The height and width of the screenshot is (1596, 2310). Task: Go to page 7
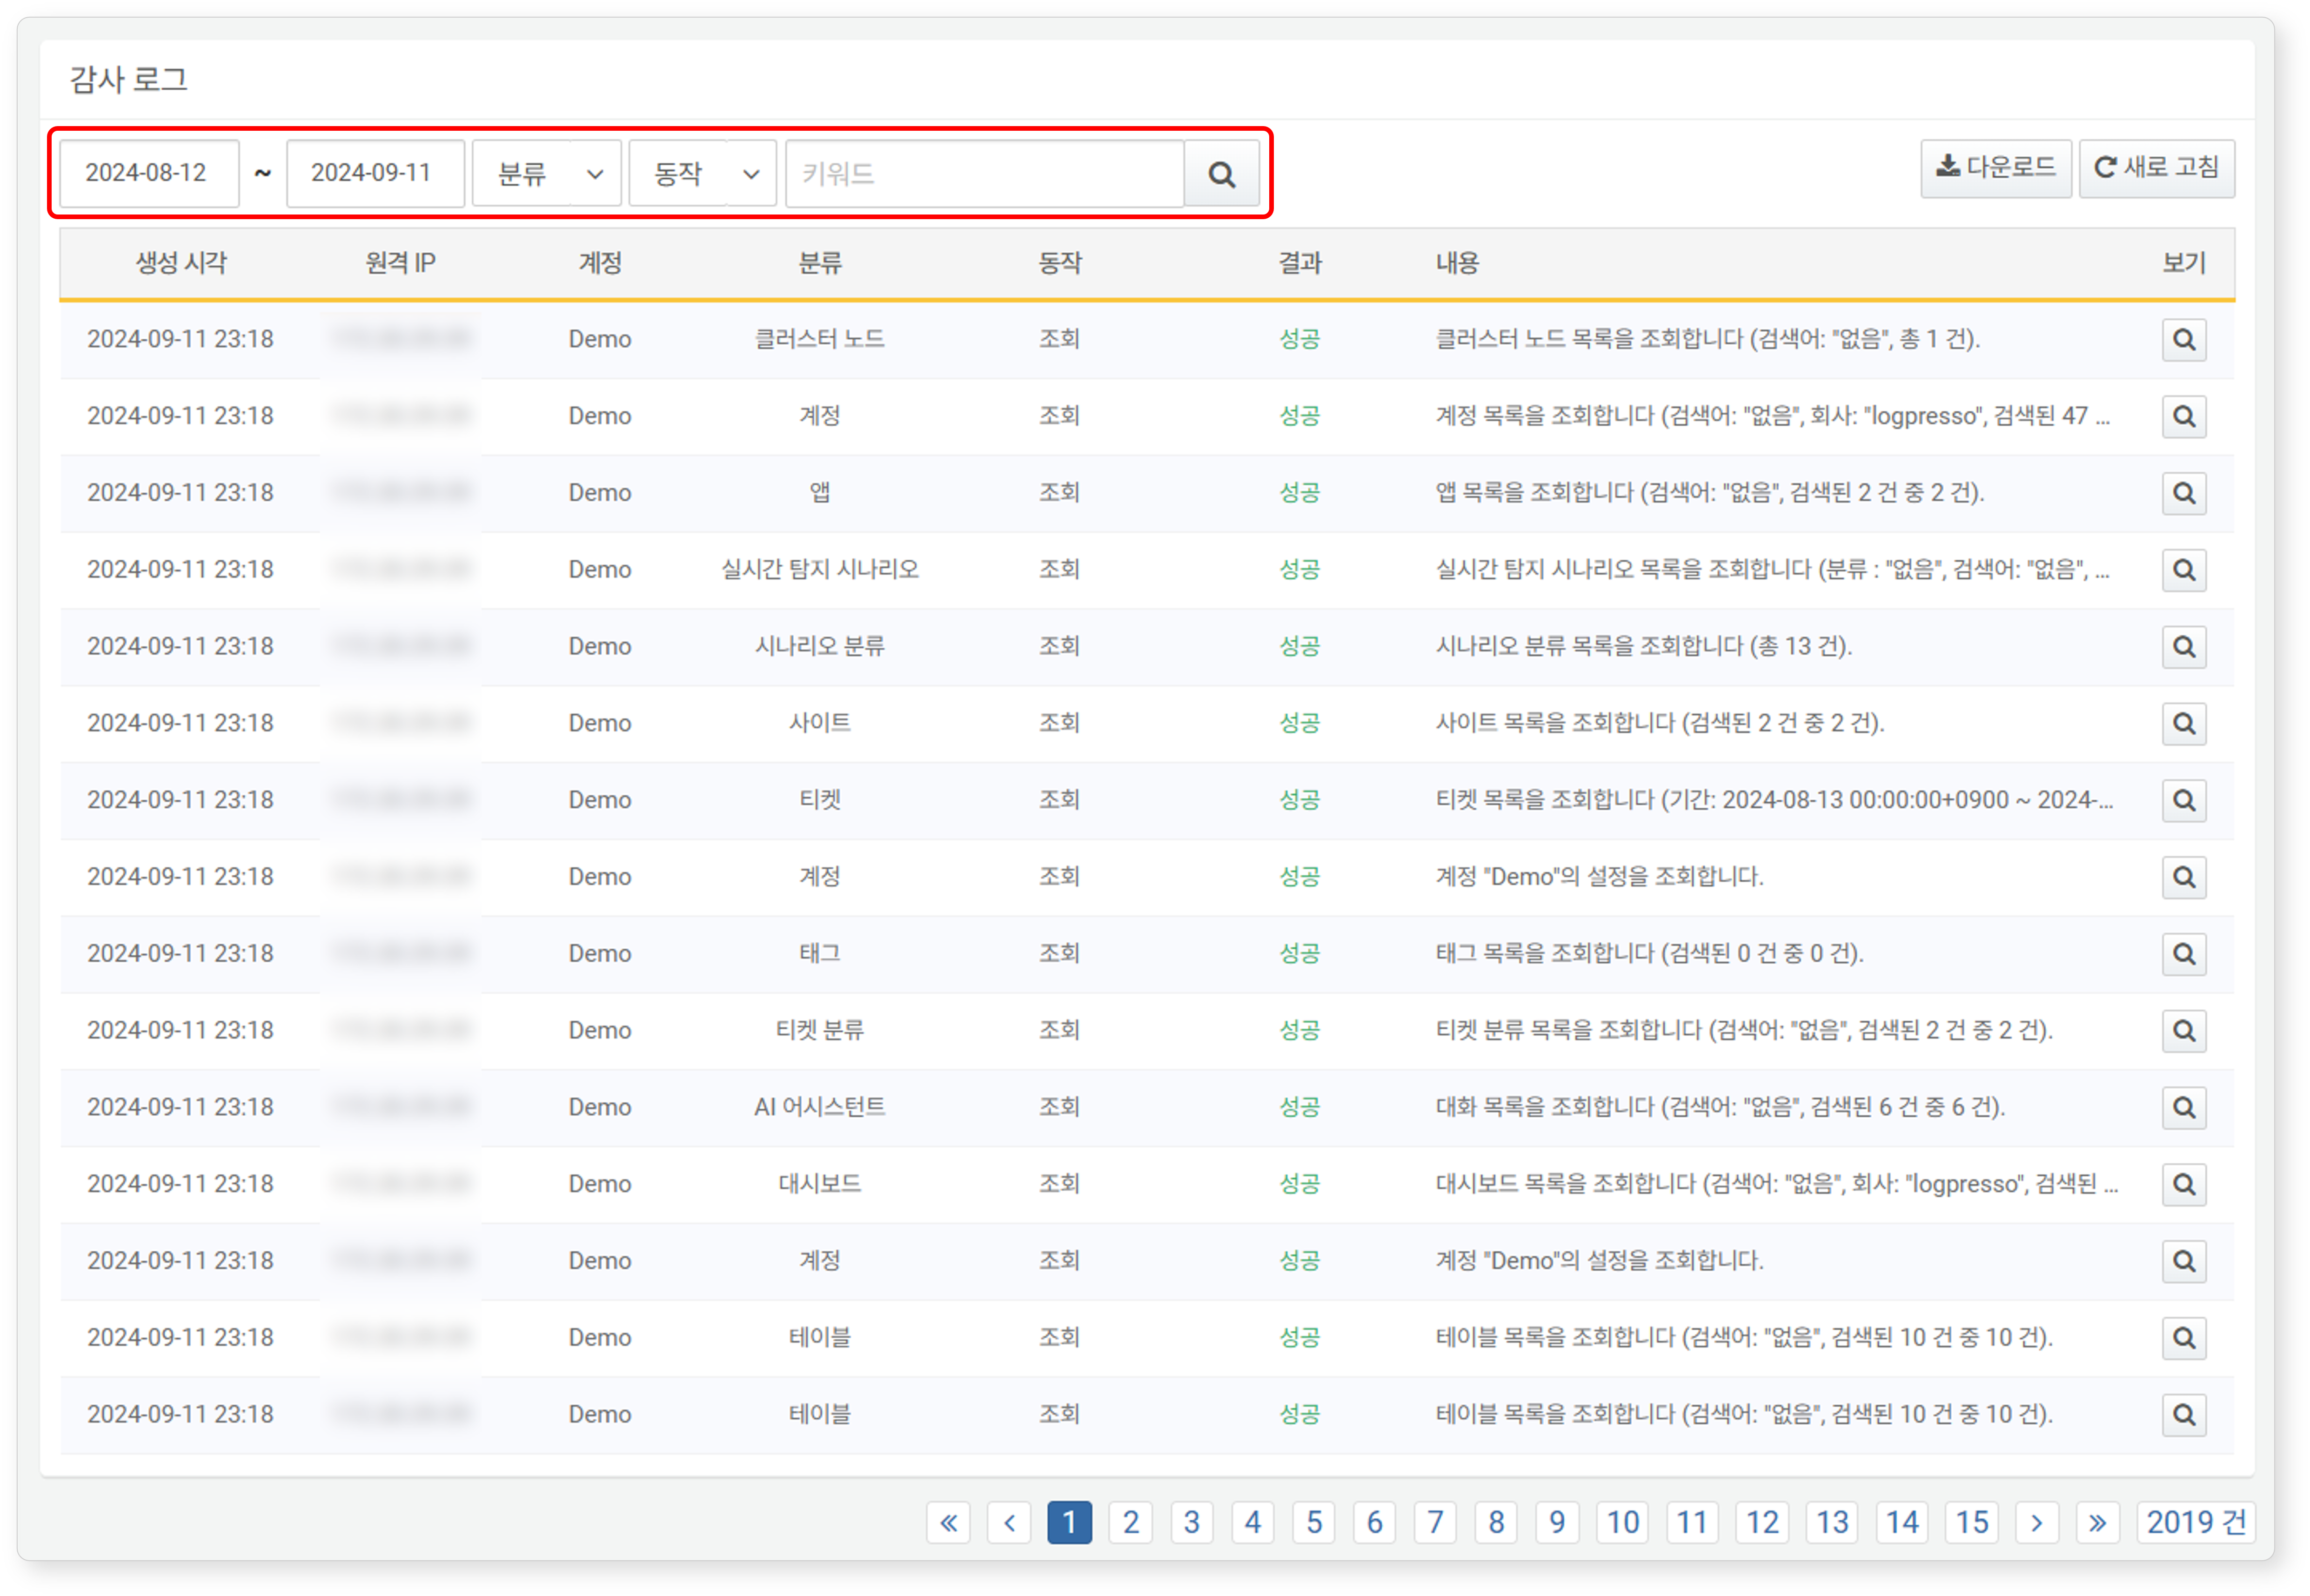point(1436,1522)
